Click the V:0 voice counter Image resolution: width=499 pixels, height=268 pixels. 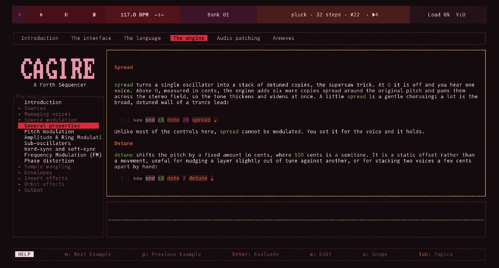(460, 15)
